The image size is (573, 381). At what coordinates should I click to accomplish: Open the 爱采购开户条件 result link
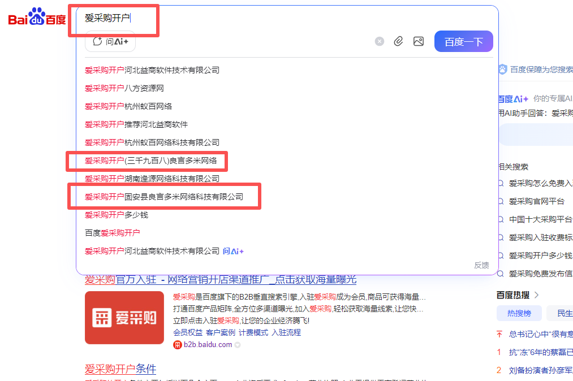[x=120, y=369]
